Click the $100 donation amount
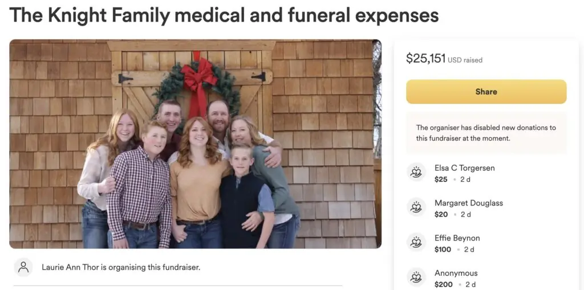The image size is (584, 290). click(x=443, y=250)
